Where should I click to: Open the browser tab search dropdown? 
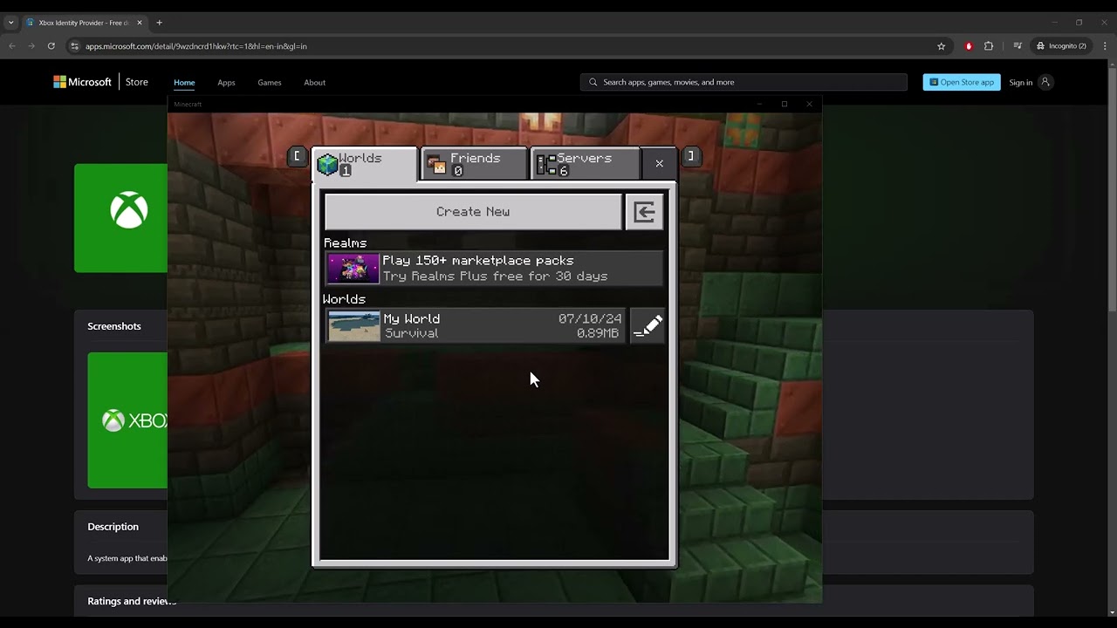coord(10,23)
